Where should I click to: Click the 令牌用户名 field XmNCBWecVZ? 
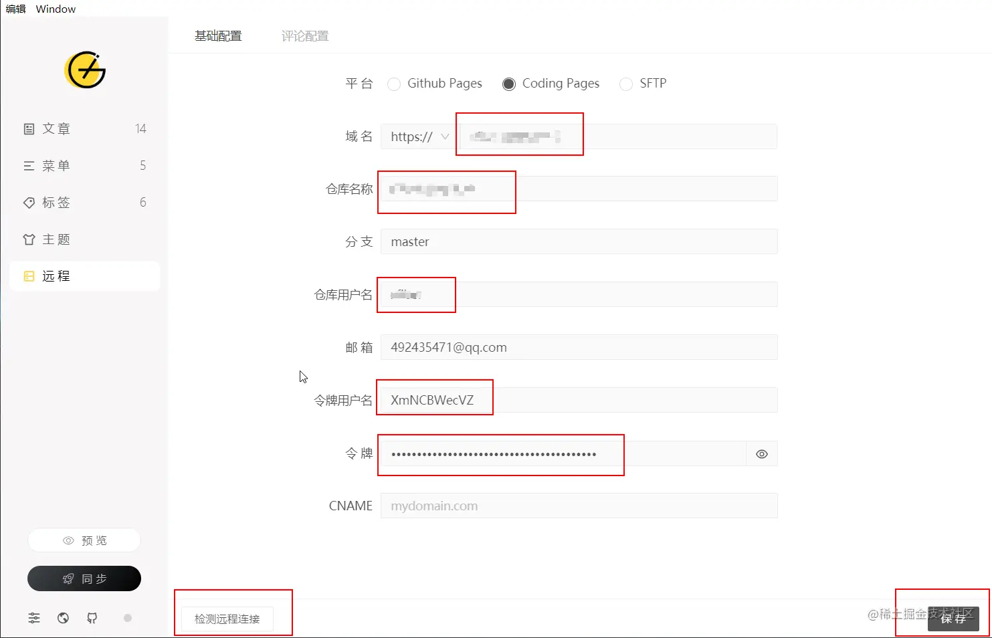(579, 400)
